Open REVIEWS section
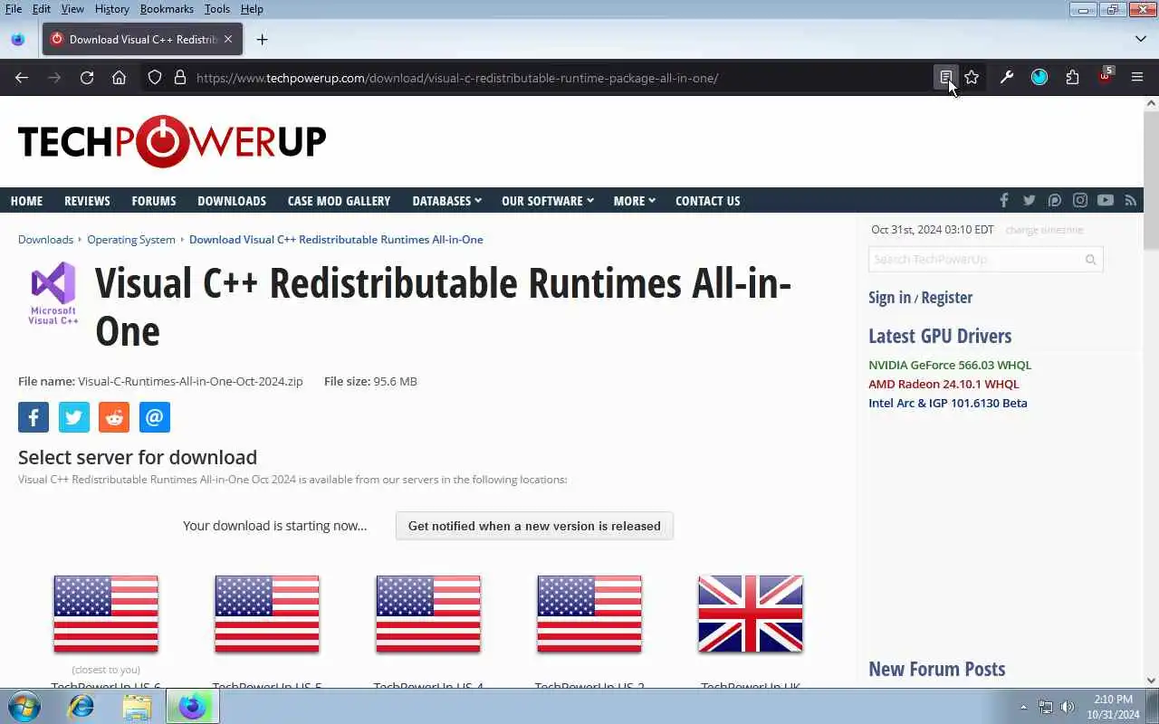1159x724 pixels. click(87, 201)
